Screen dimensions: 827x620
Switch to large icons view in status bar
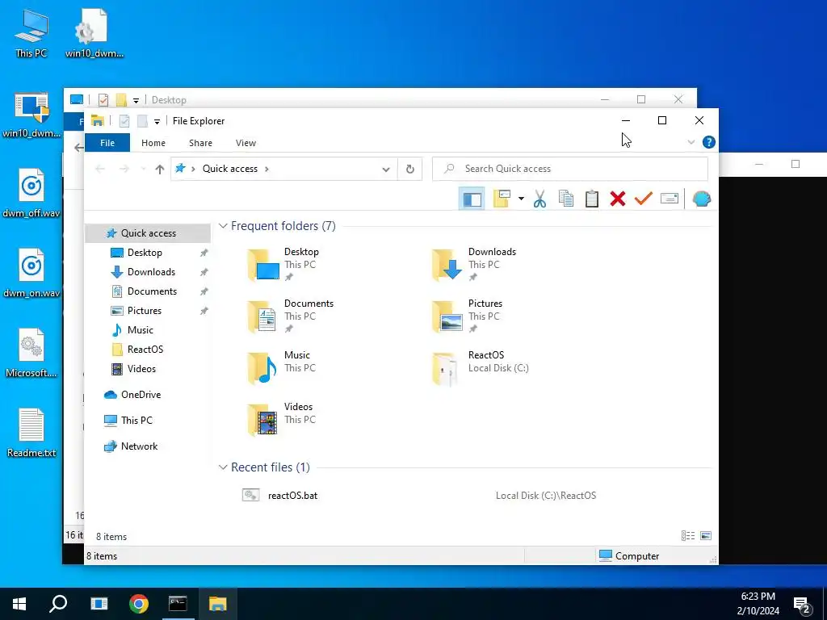706,536
